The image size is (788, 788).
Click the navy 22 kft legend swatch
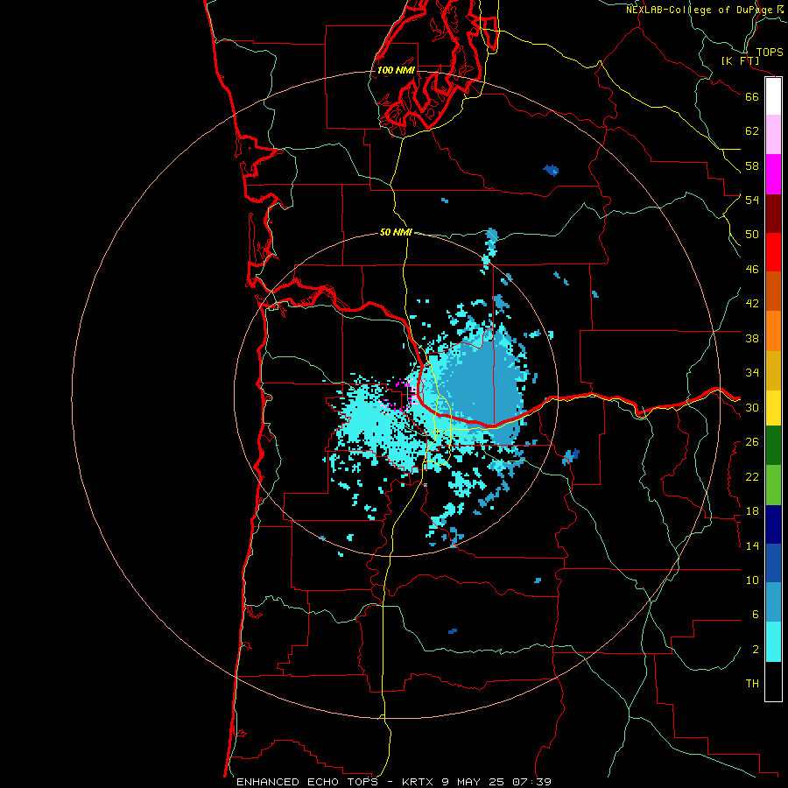coord(773,524)
